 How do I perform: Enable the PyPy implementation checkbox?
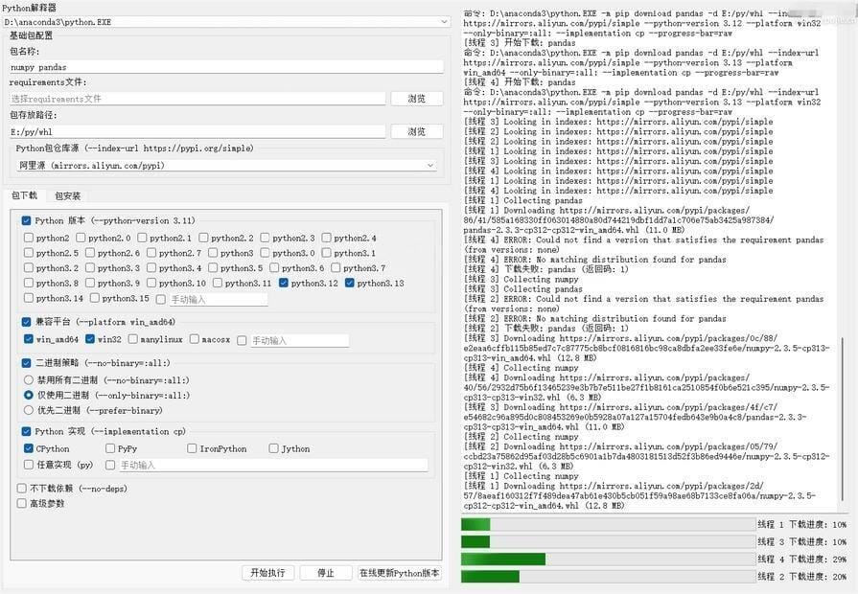(x=110, y=448)
